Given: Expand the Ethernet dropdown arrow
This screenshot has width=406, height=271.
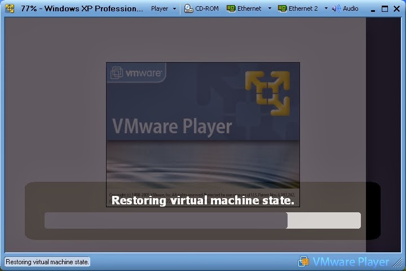Looking at the screenshot, I should (x=270, y=8).
